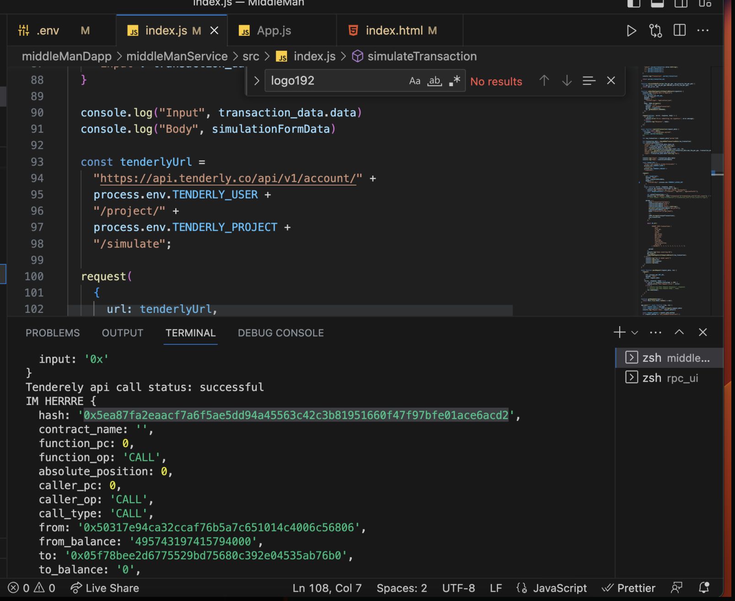This screenshot has height=601, width=735.
Task: Open the DEBUG CONSOLE panel tab
Action: click(281, 333)
